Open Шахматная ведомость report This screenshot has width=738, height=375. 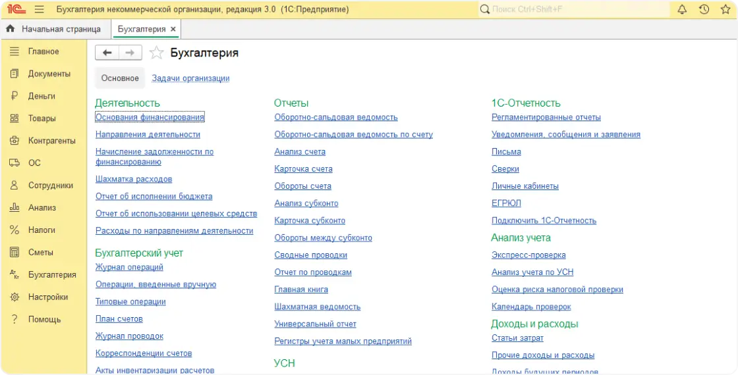pyautogui.click(x=317, y=307)
